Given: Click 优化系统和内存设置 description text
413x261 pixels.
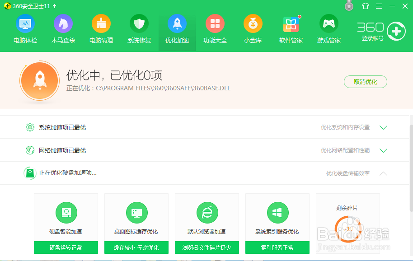Looking at the screenshot, I should click(x=345, y=127).
